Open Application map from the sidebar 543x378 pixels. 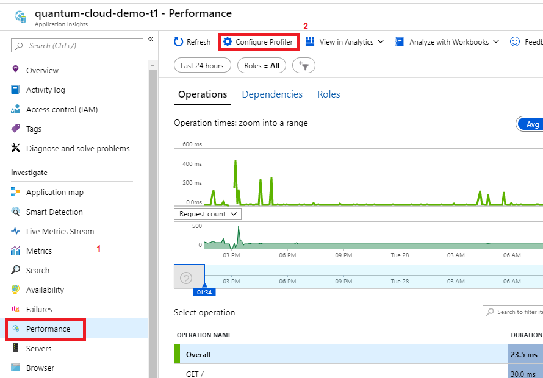click(54, 192)
